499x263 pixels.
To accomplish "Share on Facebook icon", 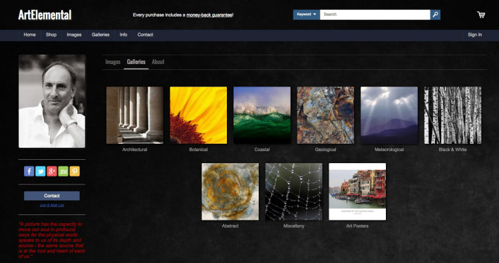I will point(29,171).
